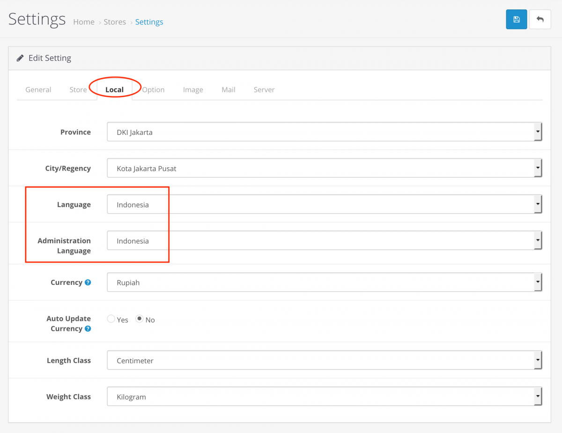Click the Administration Language label
The image size is (562, 433).
(x=64, y=246)
